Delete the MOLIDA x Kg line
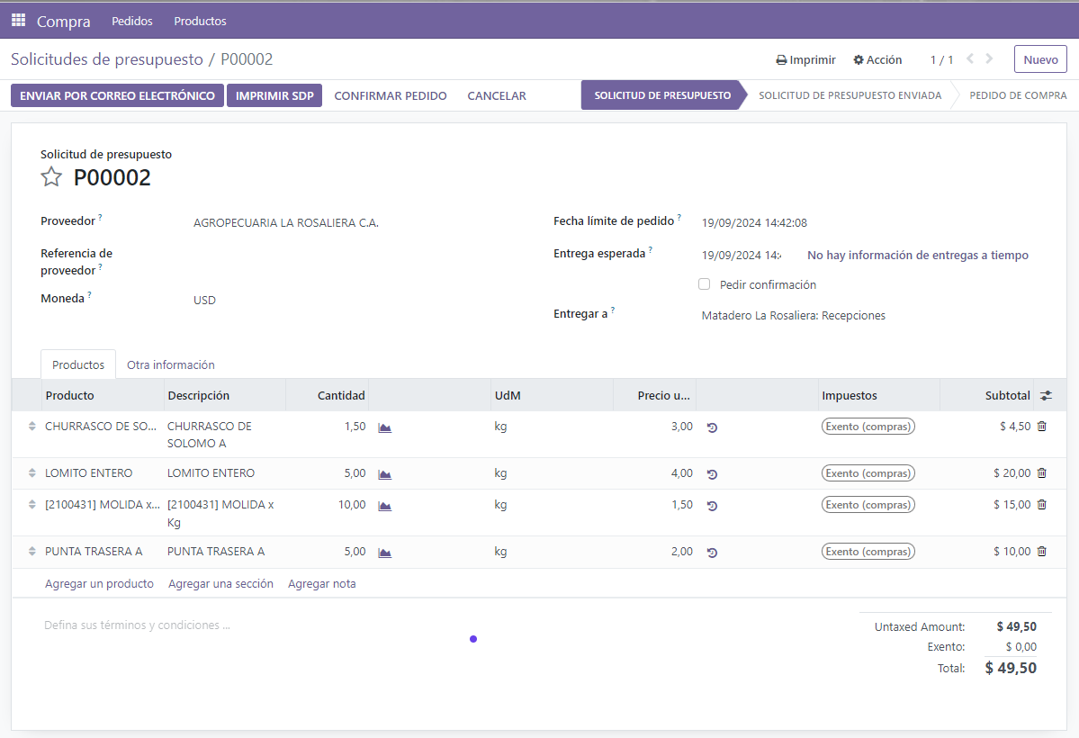Viewport: 1079px width, 738px height. (1042, 505)
